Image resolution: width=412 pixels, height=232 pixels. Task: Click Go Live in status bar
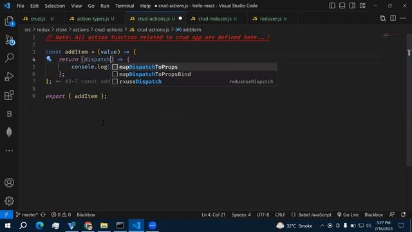(x=348, y=215)
